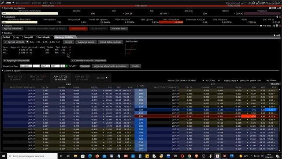
Task: Click the Windows taskbar search box
Action: tap(33, 156)
